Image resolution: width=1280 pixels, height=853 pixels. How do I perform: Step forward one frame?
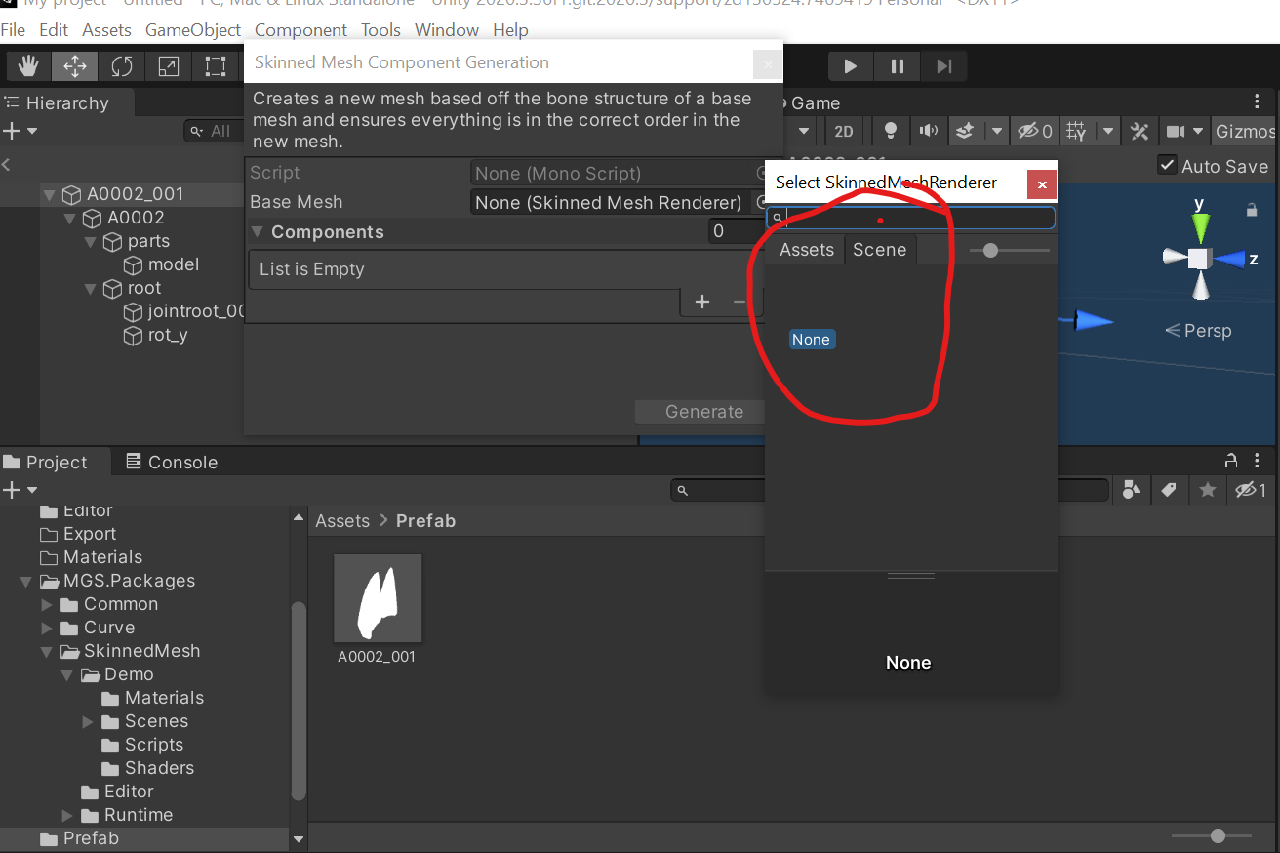pos(944,66)
